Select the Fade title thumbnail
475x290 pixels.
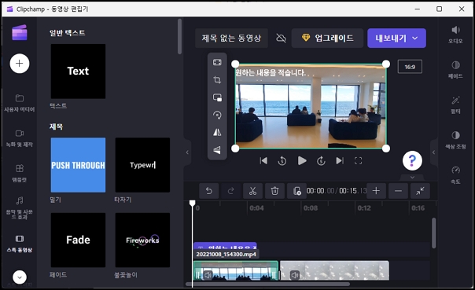click(78, 240)
